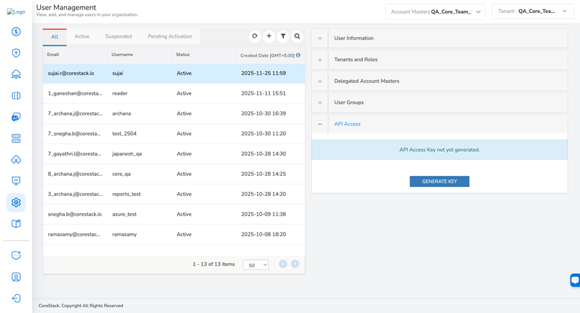
Task: Open the AI chat icon in sidebar
Action: (16, 117)
